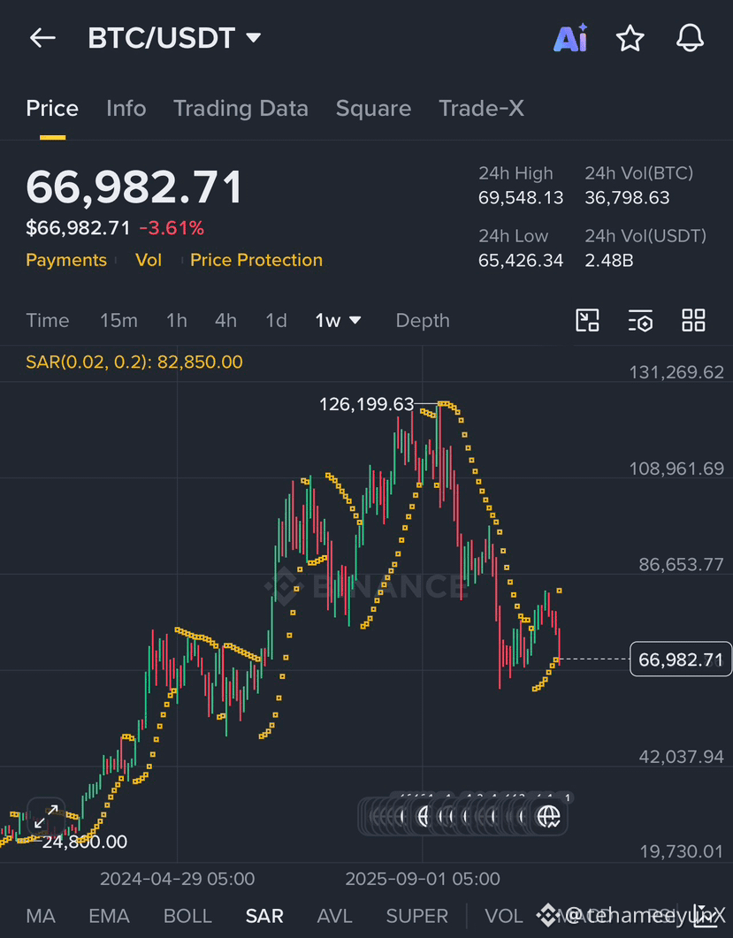The width and height of the screenshot is (733, 938).
Task: Select the 4h interval
Action: click(x=225, y=321)
